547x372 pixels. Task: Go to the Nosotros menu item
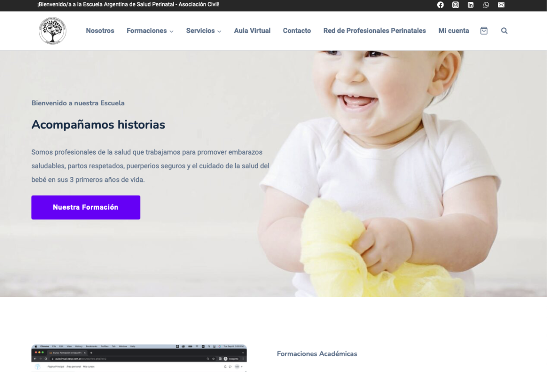(x=100, y=31)
